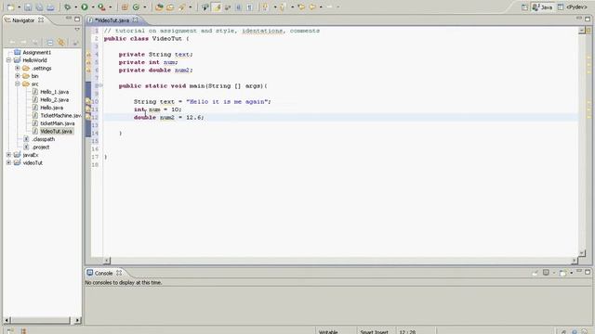The width and height of the screenshot is (595, 334).
Task: Select VideoTut.java in the Navigator tree
Action: pyautogui.click(x=56, y=132)
